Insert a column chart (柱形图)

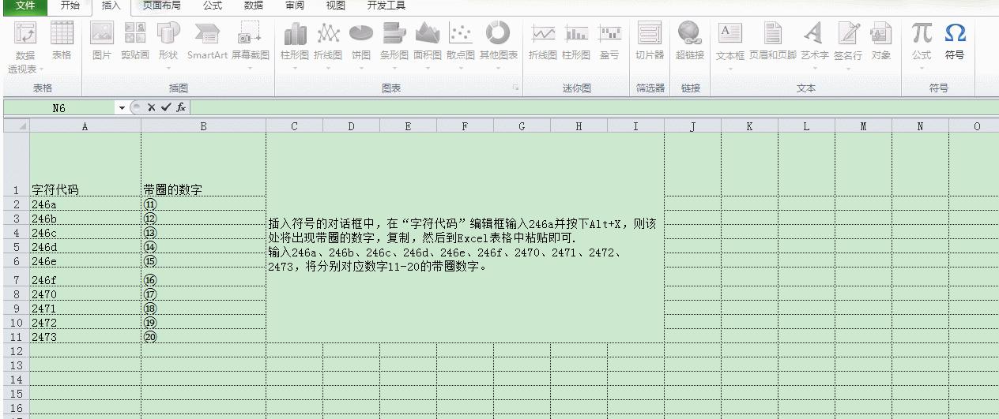pyautogui.click(x=295, y=45)
